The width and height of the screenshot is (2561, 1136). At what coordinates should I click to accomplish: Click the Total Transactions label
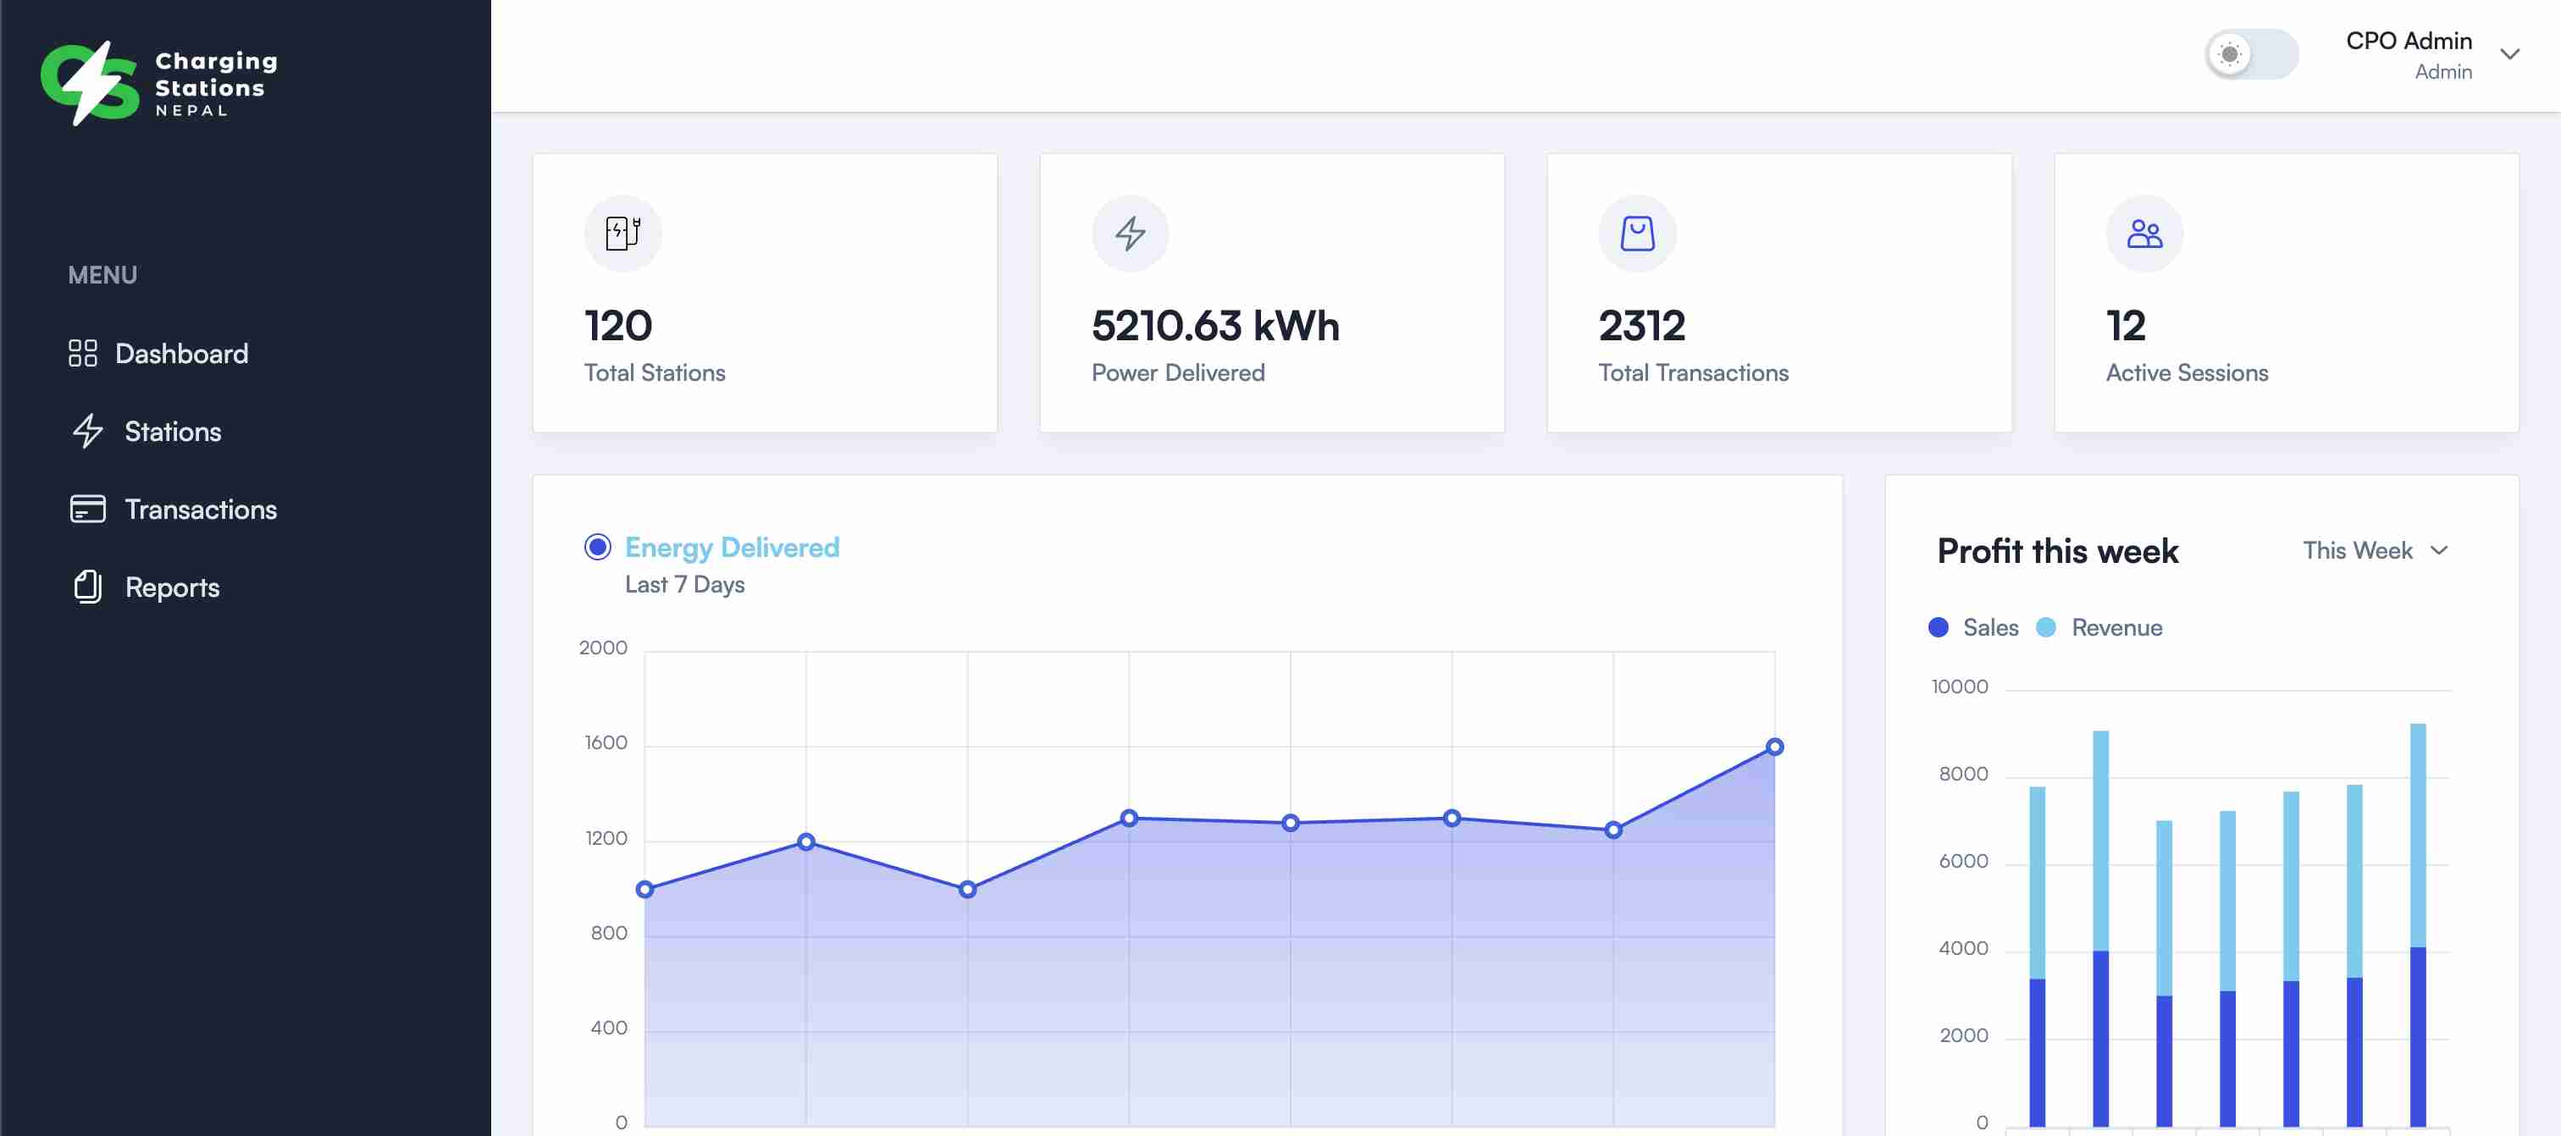tap(1693, 372)
